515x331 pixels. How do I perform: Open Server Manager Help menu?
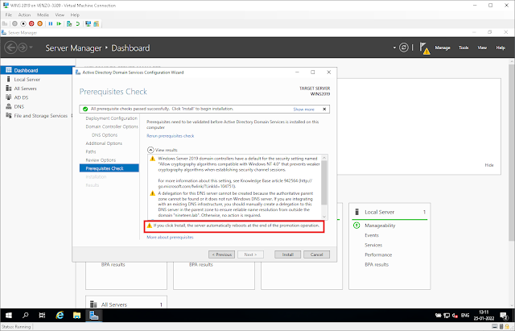tap(501, 48)
